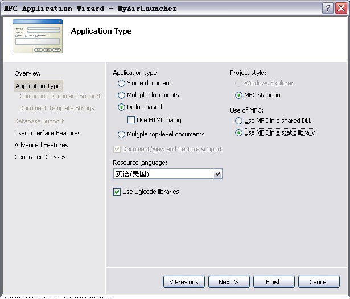Image resolution: width=350 pixels, height=299 pixels.
Task: Go to the Overview page
Action: (x=28, y=73)
